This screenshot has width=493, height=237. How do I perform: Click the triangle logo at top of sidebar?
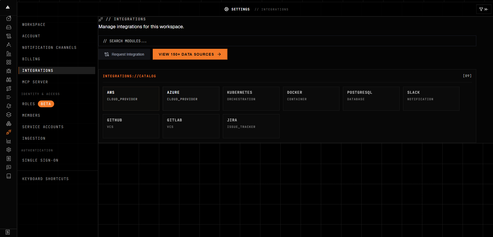[x=8, y=7]
